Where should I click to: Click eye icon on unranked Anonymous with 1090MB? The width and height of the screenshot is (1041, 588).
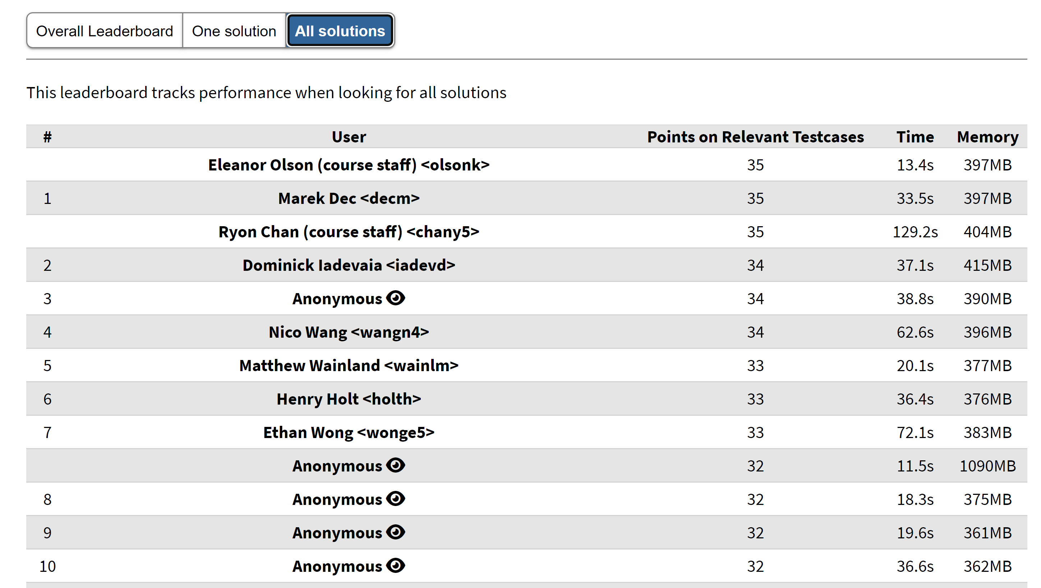pyautogui.click(x=395, y=465)
